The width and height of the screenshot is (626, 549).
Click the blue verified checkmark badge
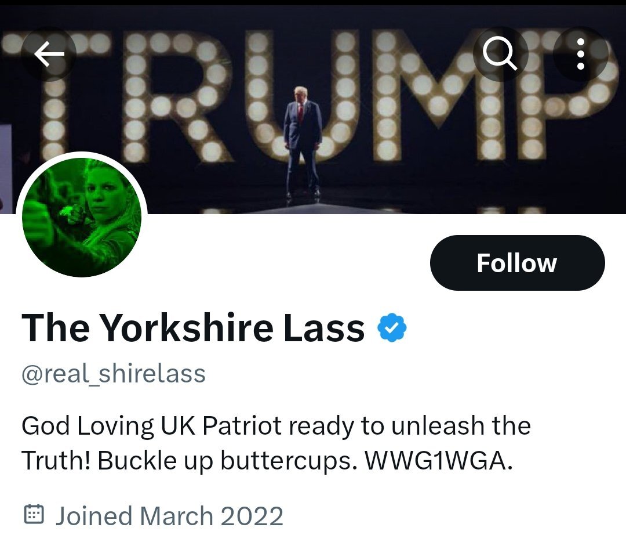[392, 327]
